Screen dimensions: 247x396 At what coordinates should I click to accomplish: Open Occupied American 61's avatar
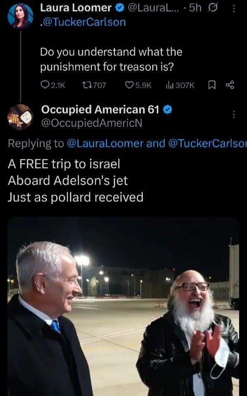pos(20,117)
